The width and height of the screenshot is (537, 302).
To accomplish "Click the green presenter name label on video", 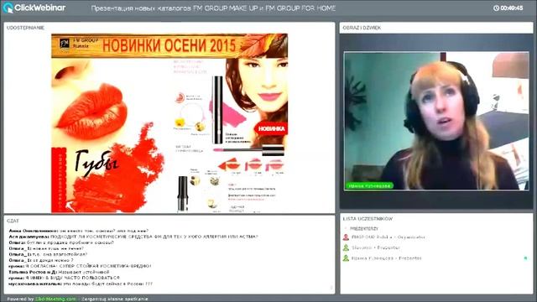I will click(x=369, y=186).
